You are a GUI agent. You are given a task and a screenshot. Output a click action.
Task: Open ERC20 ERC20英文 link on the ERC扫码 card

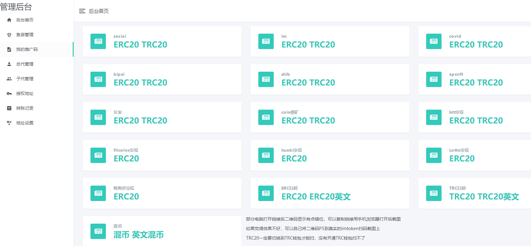(316, 197)
